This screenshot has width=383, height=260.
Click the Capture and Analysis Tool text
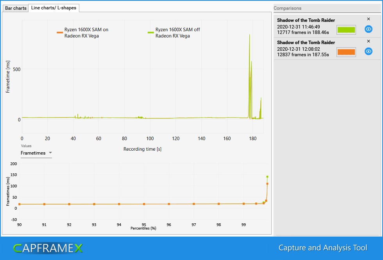click(323, 248)
